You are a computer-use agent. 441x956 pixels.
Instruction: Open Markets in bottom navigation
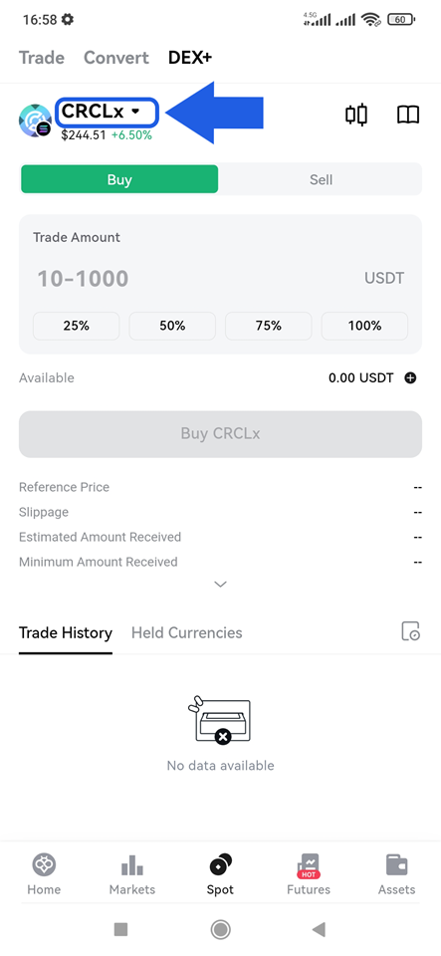[132, 873]
